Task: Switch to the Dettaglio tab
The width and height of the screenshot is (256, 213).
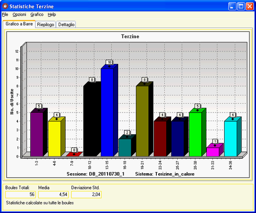Action: [x=66, y=24]
